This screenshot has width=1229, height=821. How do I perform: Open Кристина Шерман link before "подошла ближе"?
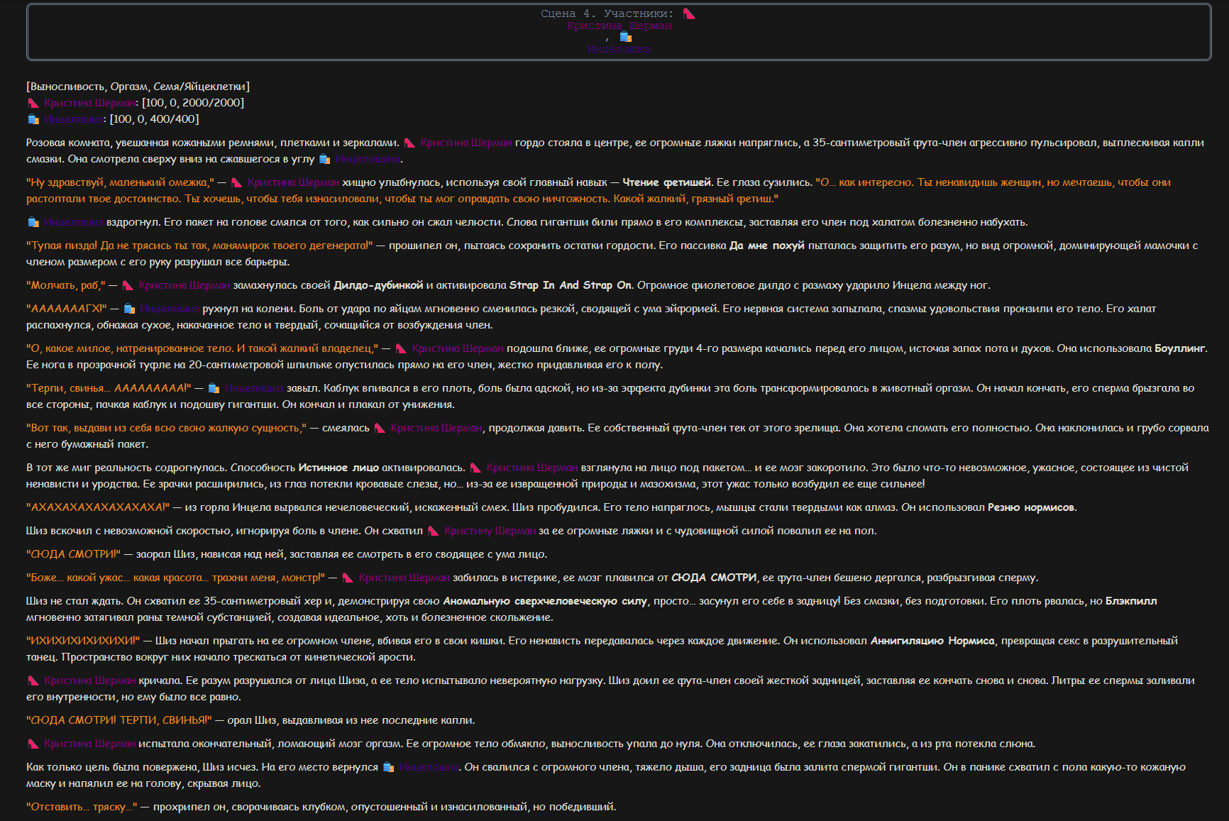pyautogui.click(x=458, y=348)
